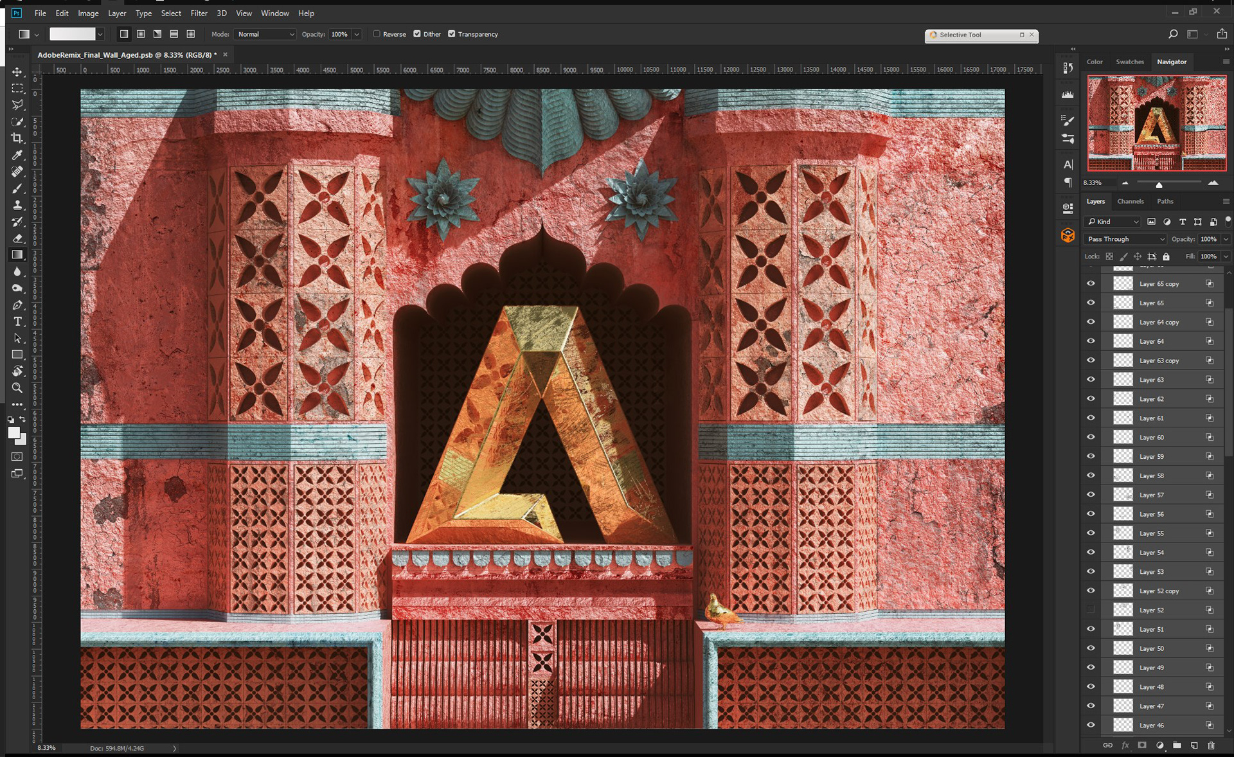
Task: Open the gradient picker dropdown arrow
Action: [x=100, y=34]
